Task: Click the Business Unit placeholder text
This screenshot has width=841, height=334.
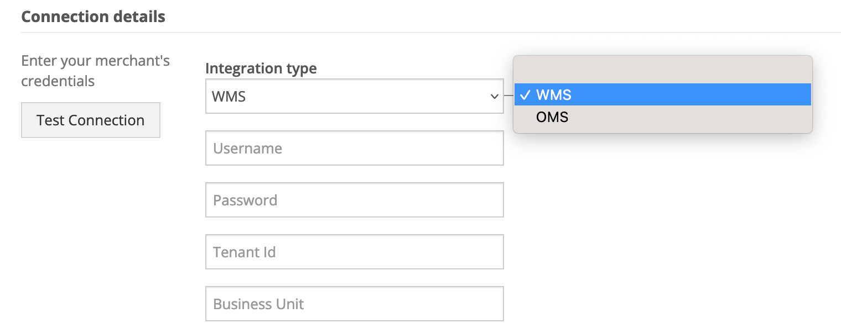Action: pyautogui.click(x=258, y=304)
